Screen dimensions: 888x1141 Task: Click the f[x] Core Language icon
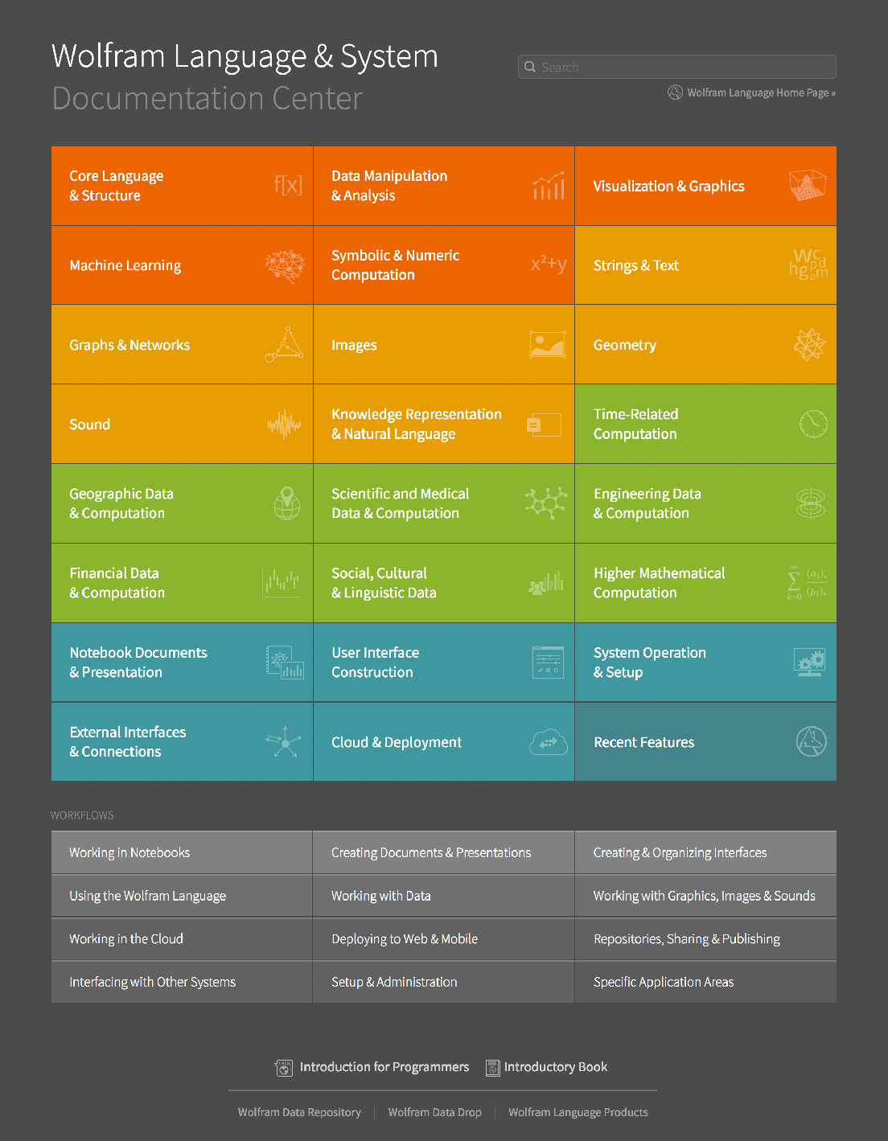tap(287, 186)
